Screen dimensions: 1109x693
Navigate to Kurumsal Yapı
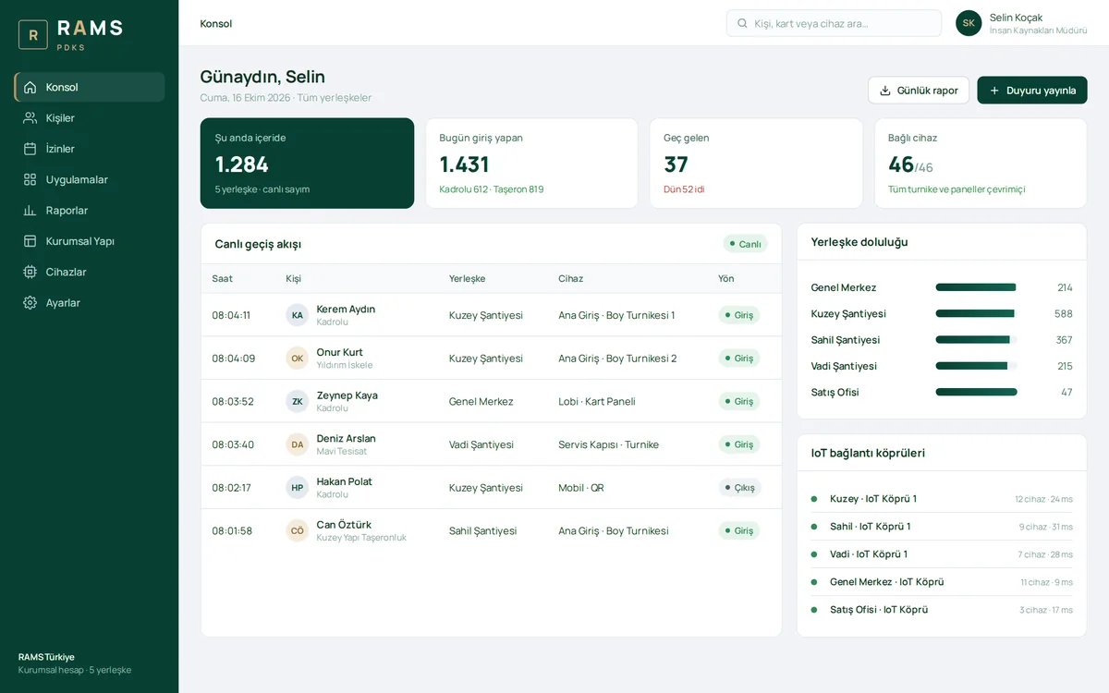pyautogui.click(x=90, y=241)
